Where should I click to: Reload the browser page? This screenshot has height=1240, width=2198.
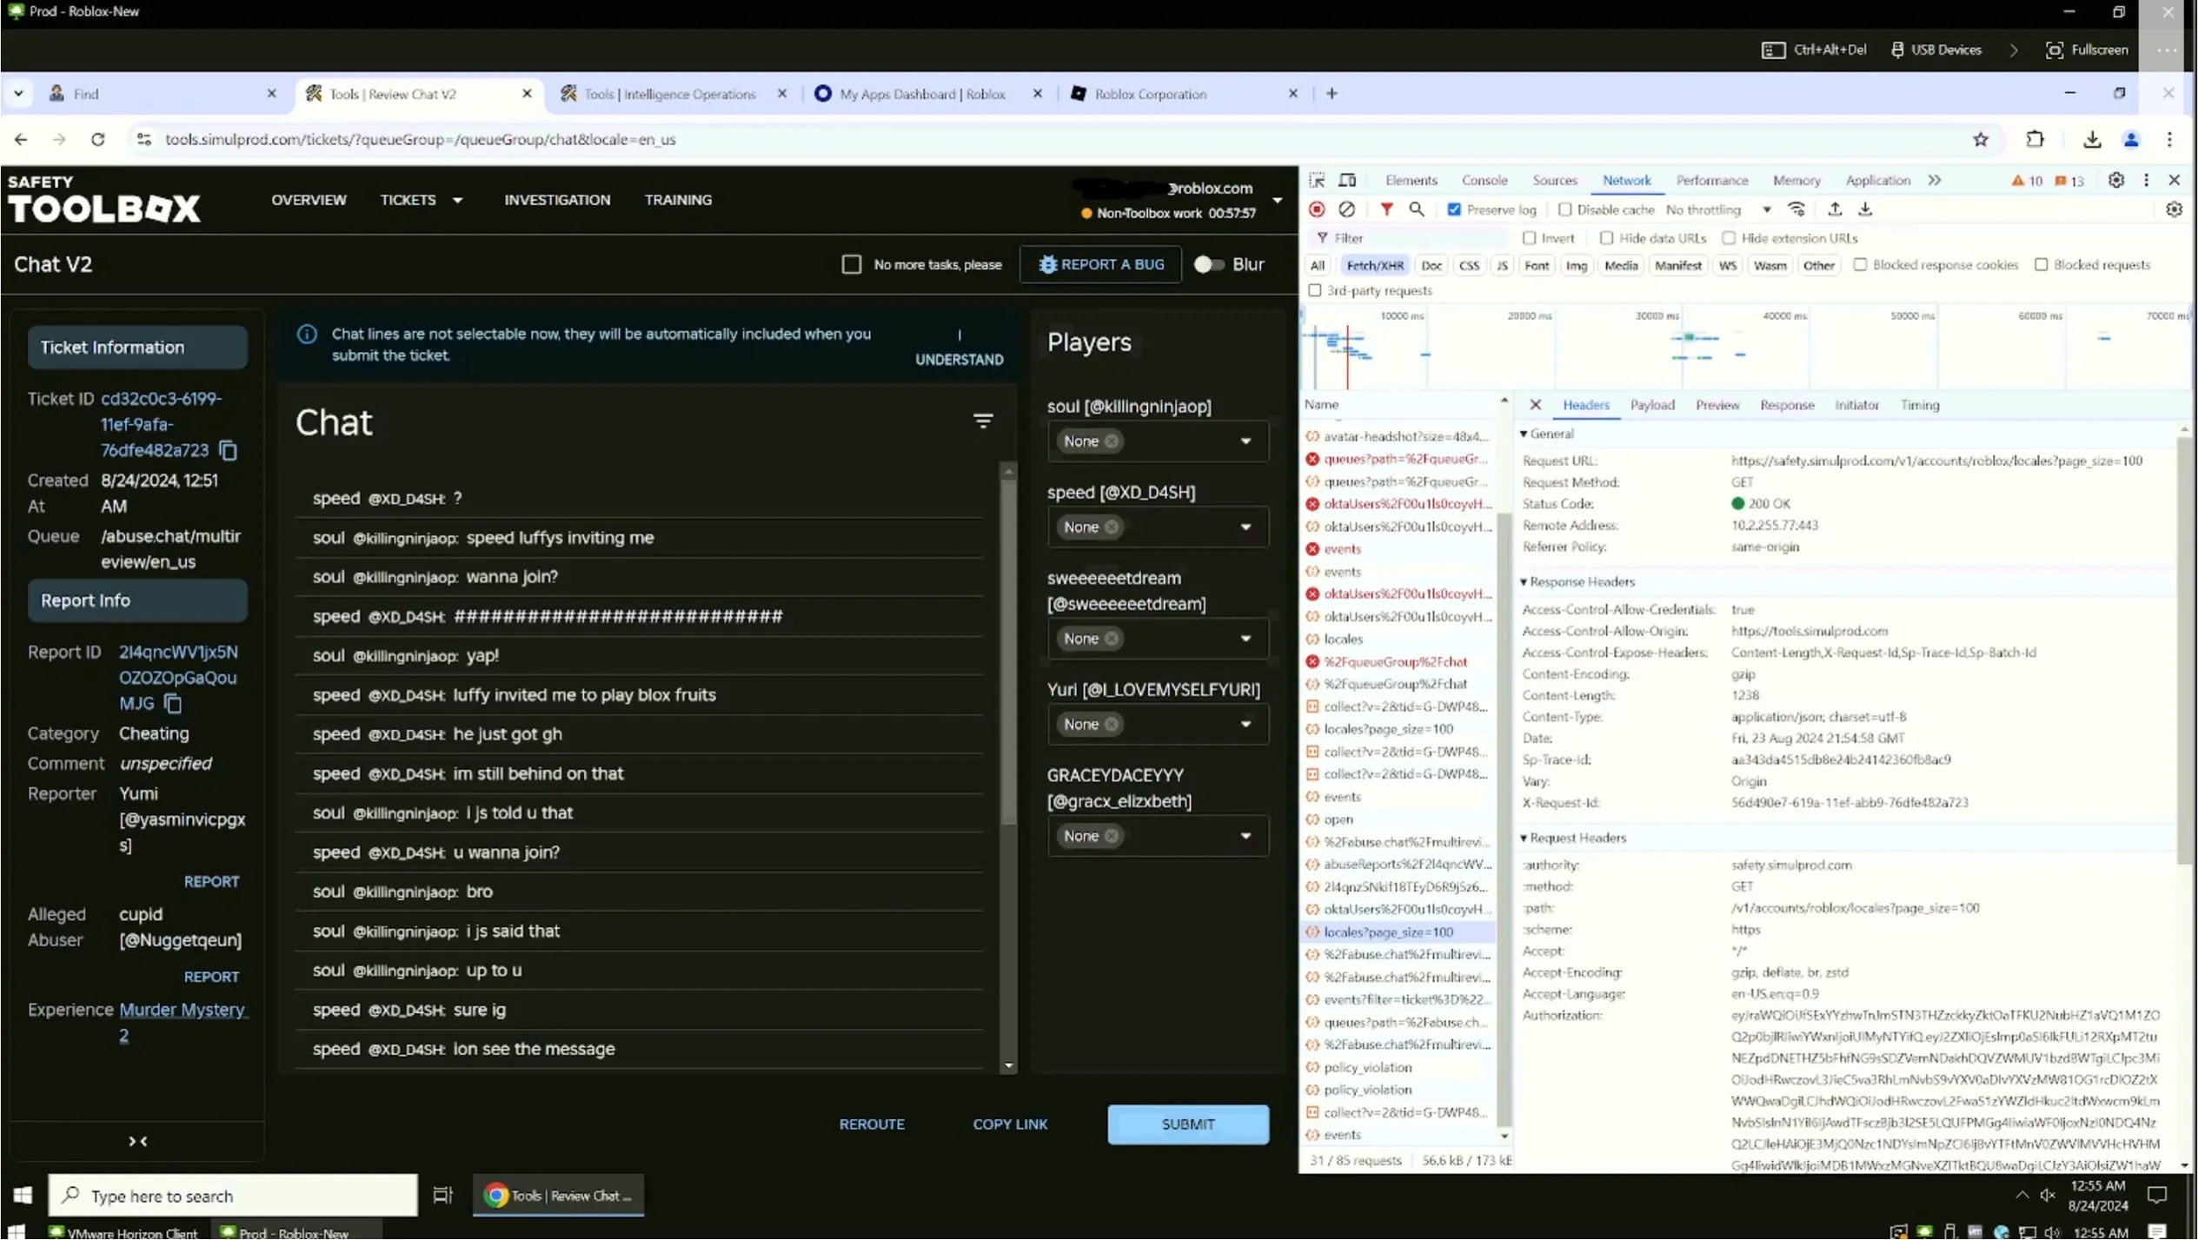coord(97,139)
